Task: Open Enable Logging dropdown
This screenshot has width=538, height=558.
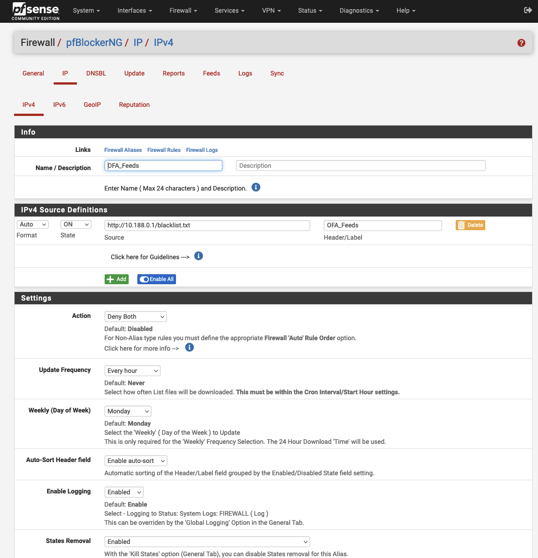Action: coord(124,492)
